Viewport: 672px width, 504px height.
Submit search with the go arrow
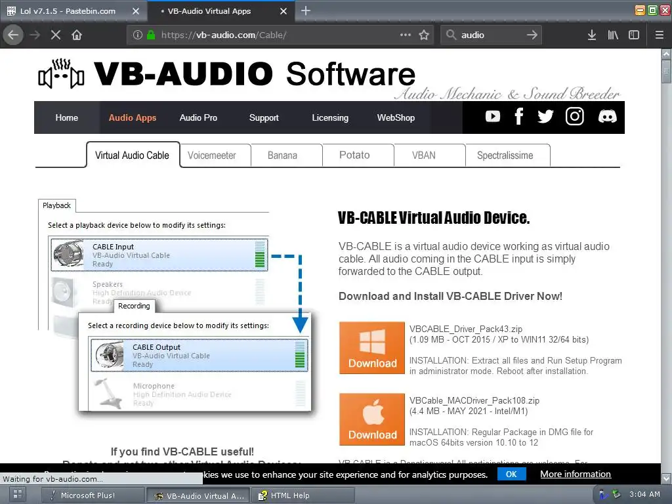click(532, 35)
